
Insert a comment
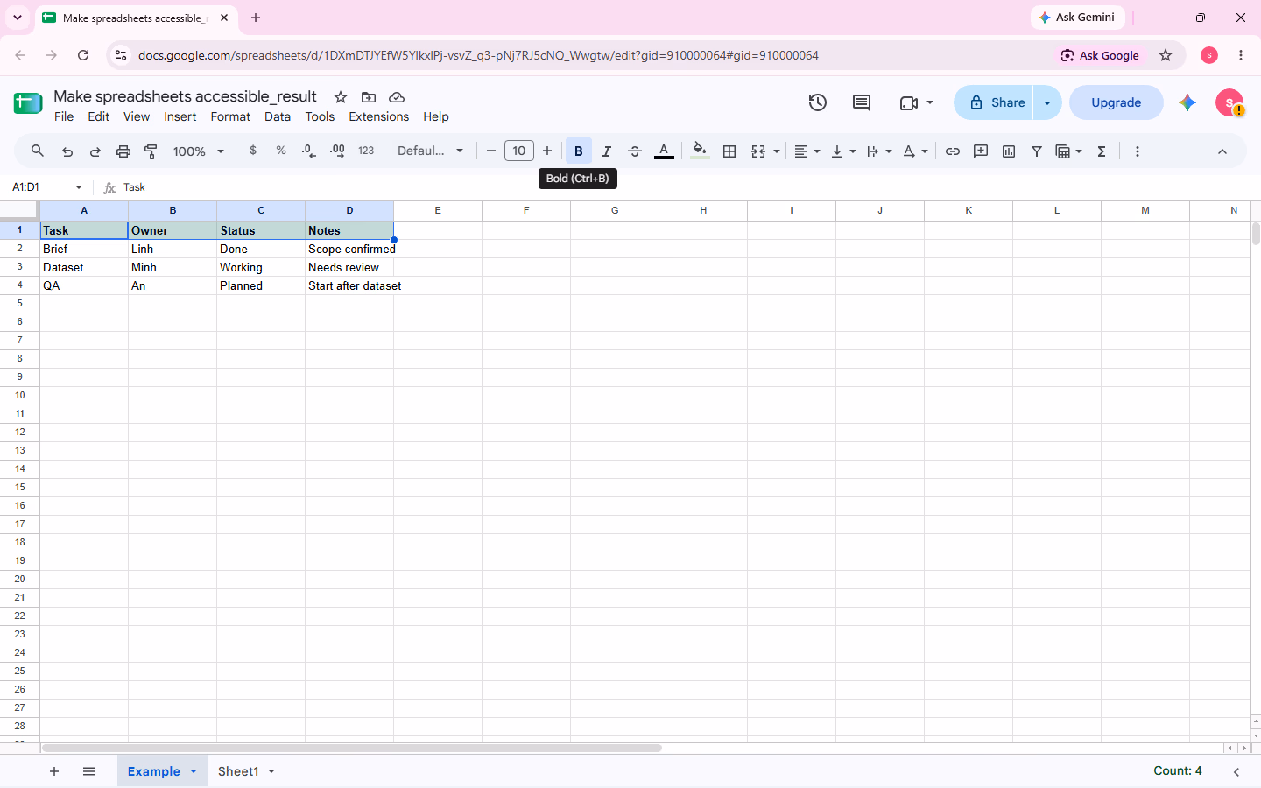click(x=981, y=151)
